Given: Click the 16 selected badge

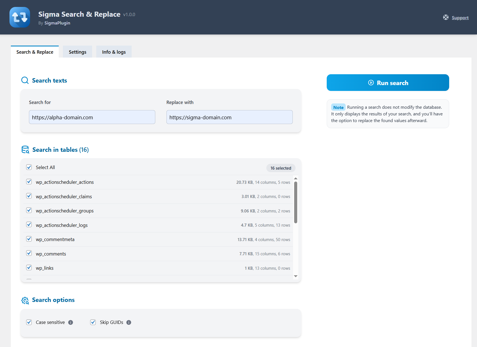Looking at the screenshot, I should pos(281,168).
